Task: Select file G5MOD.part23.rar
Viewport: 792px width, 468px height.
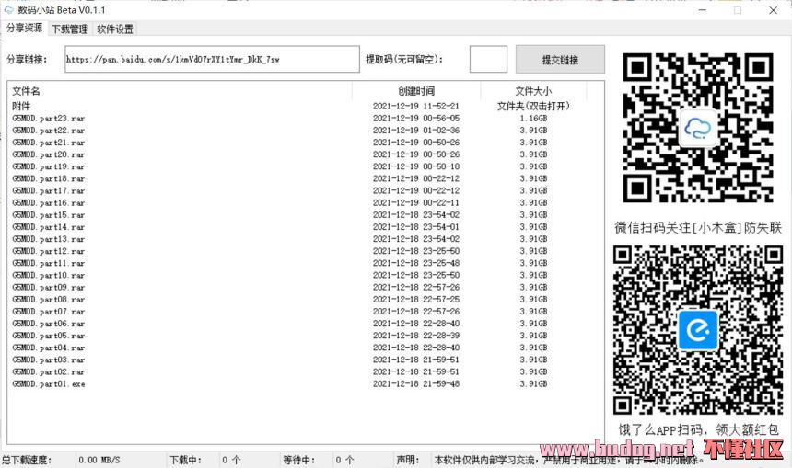Action: (49, 119)
